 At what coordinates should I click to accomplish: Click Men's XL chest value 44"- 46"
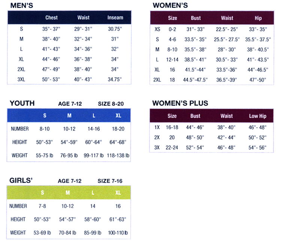[51, 59]
